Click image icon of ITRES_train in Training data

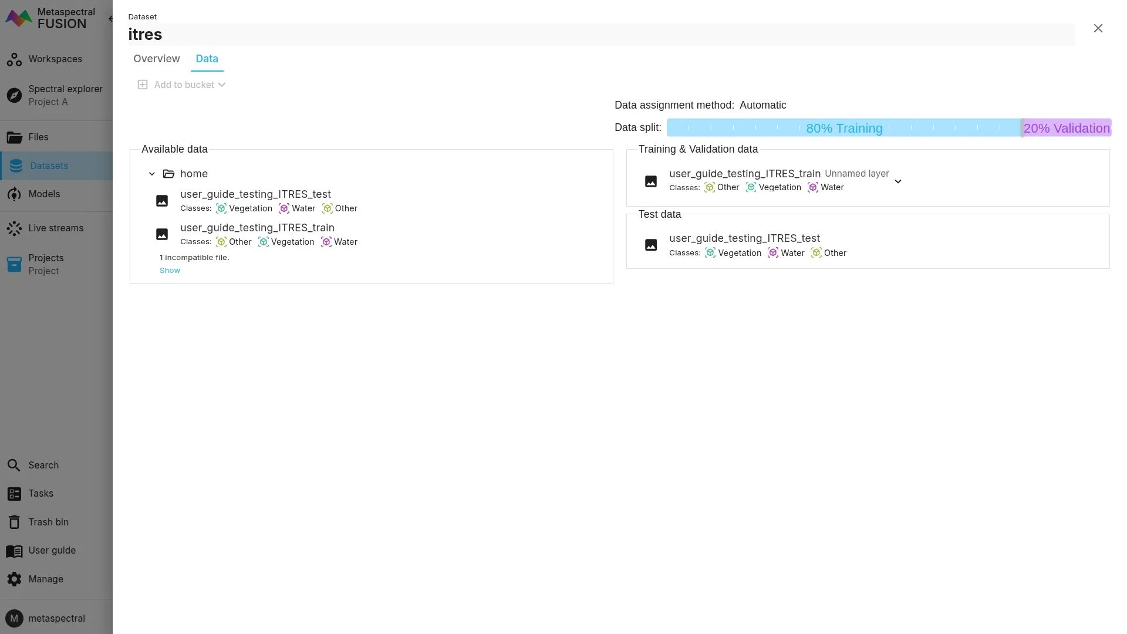tap(650, 181)
